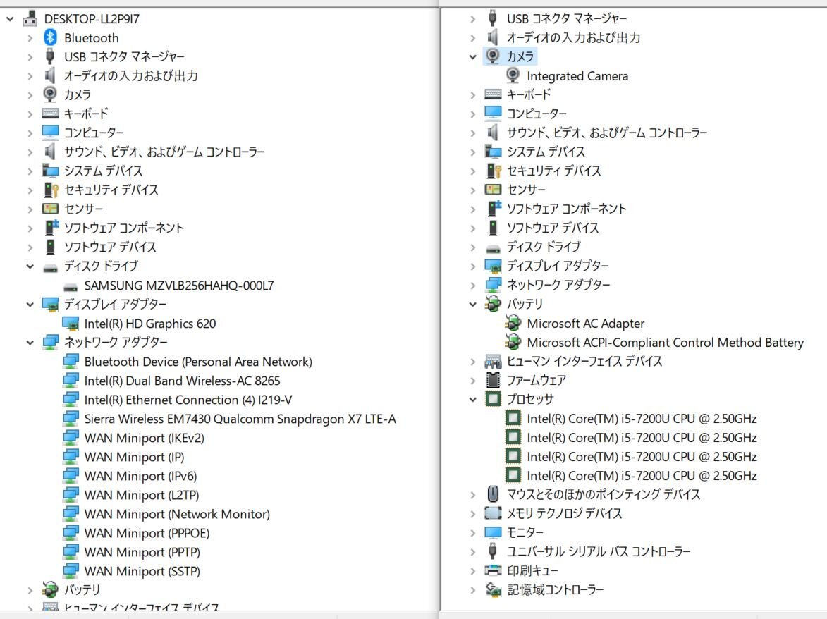The height and width of the screenshot is (619, 827).
Task: Click the mouse icon for マウスとそのほかのポインティング デバイス
Action: (x=493, y=494)
